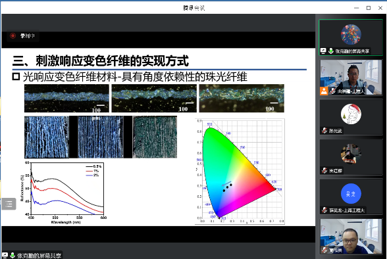Screen dimensions: 387x259
Task: Select the screen-sharing participant's colorful avatar tile
Action: click(x=351, y=37)
